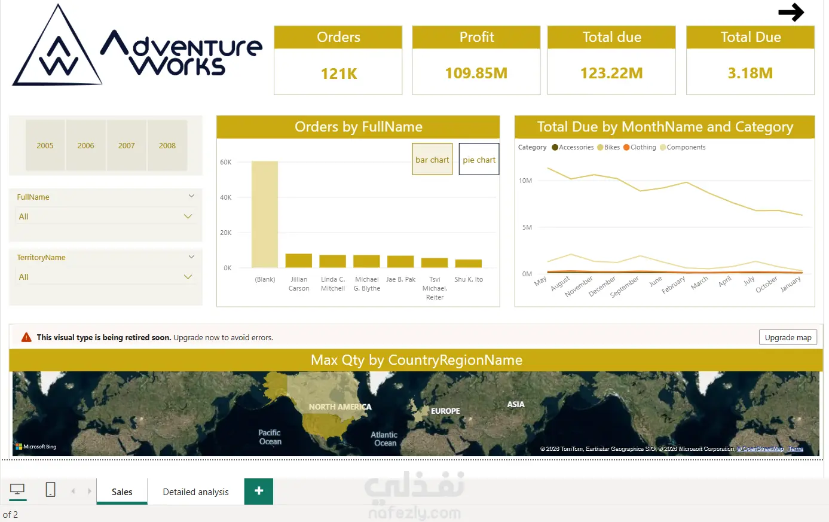Click the Accessories legend color marker
Viewport: 829px width, 522px height.
(x=555, y=147)
